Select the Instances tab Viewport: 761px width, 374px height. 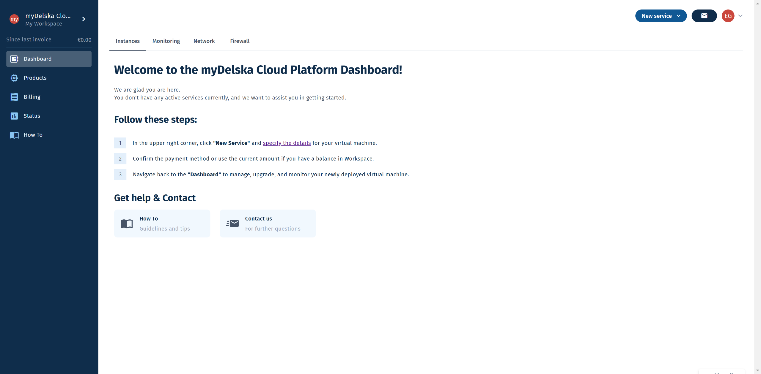tap(128, 41)
